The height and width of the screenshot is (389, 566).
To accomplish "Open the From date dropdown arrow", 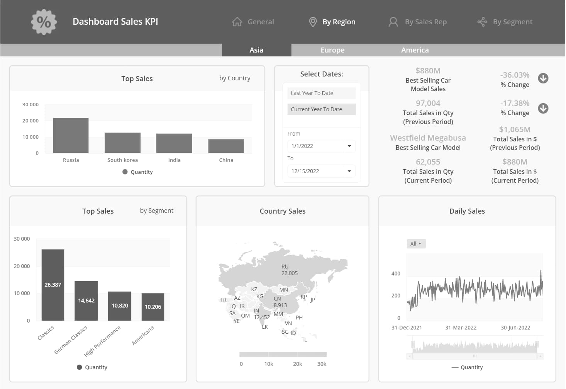I will coord(349,146).
